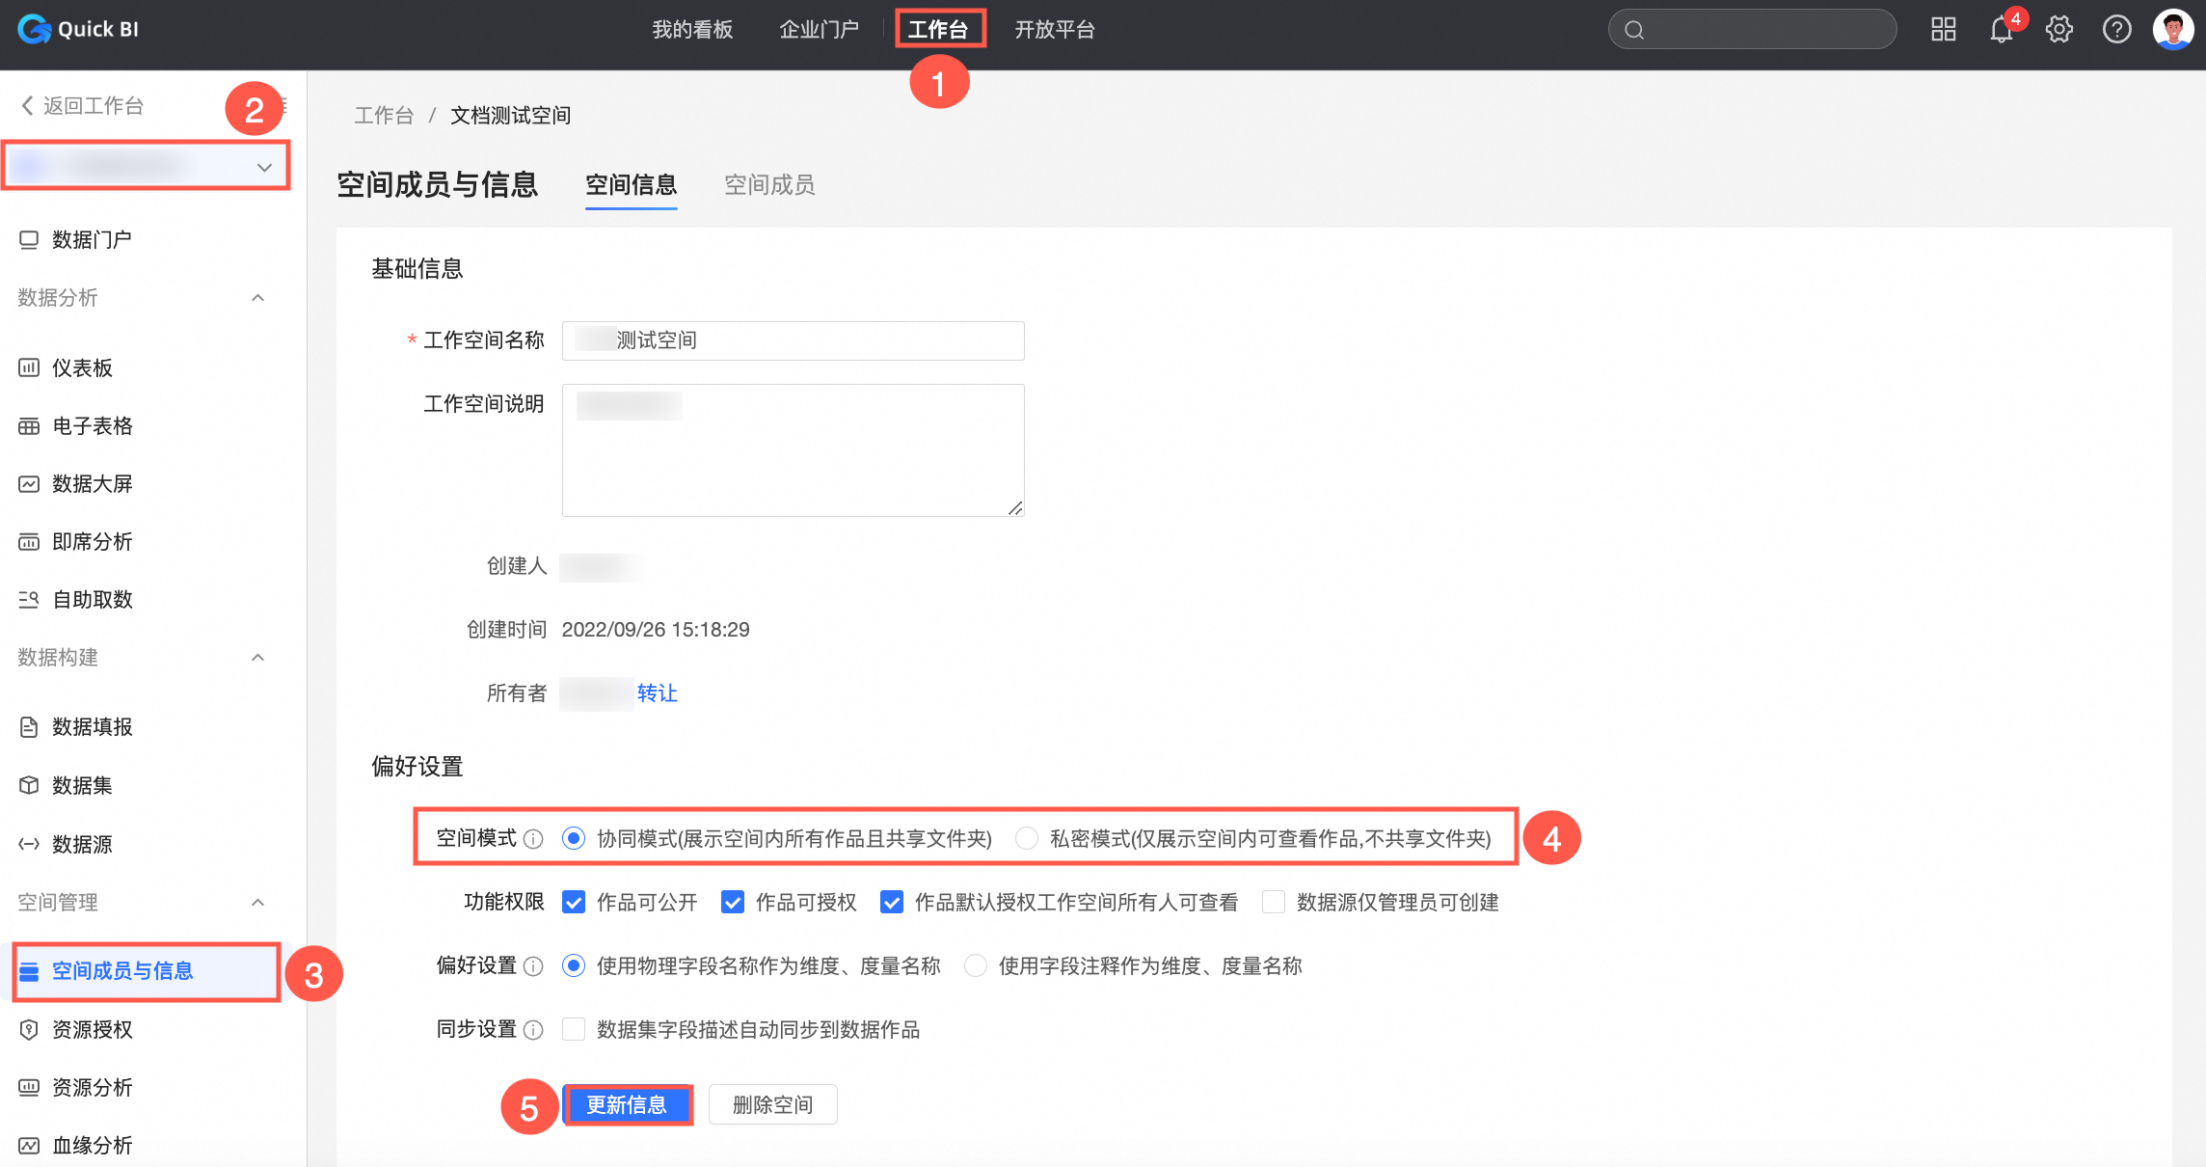Click the 自助取数 sidebar icon
The width and height of the screenshot is (2206, 1167).
tap(29, 600)
